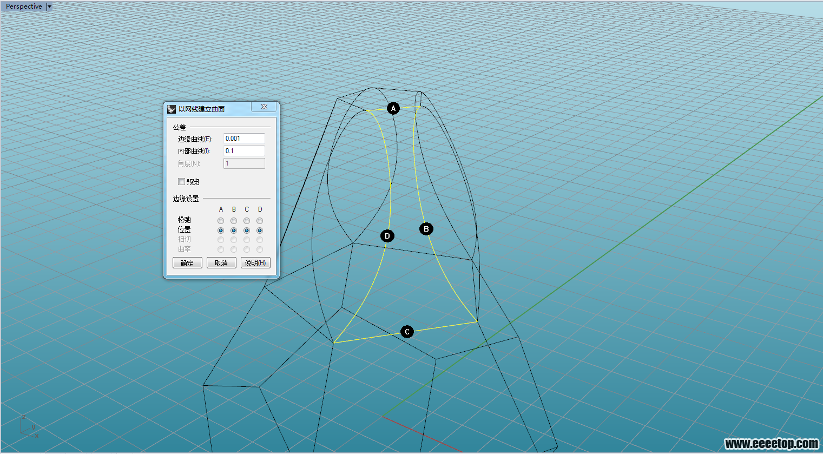Viewport: 823px width, 454px height.
Task: Open the Perspective viewport dropdown arrow
Action: pos(49,6)
